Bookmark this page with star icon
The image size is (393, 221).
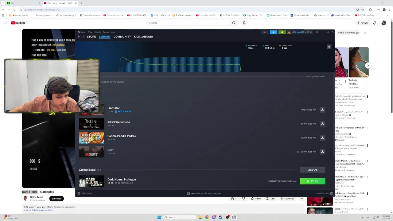[x=363, y=10]
